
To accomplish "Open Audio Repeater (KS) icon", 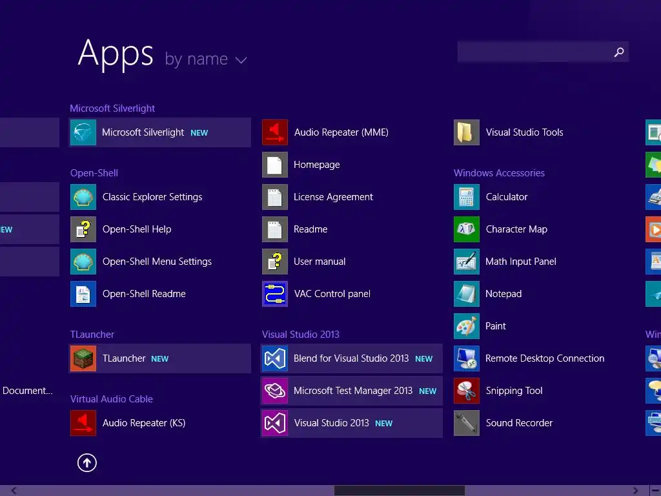I will tap(83, 423).
